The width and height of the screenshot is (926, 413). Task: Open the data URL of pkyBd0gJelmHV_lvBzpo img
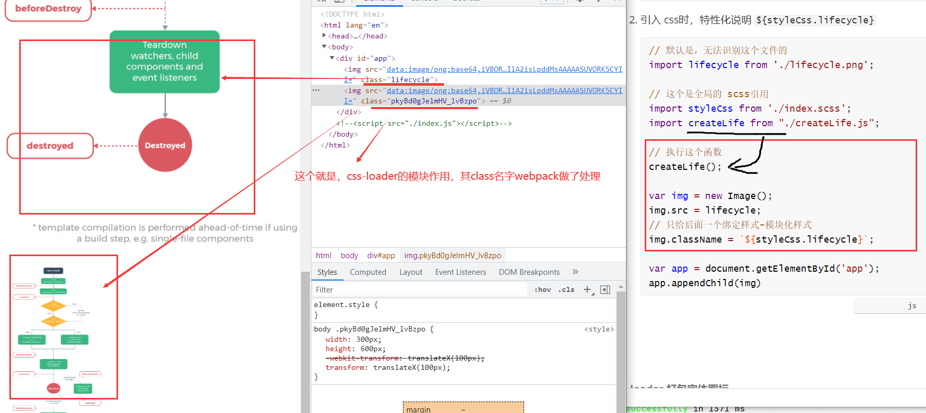pos(504,90)
